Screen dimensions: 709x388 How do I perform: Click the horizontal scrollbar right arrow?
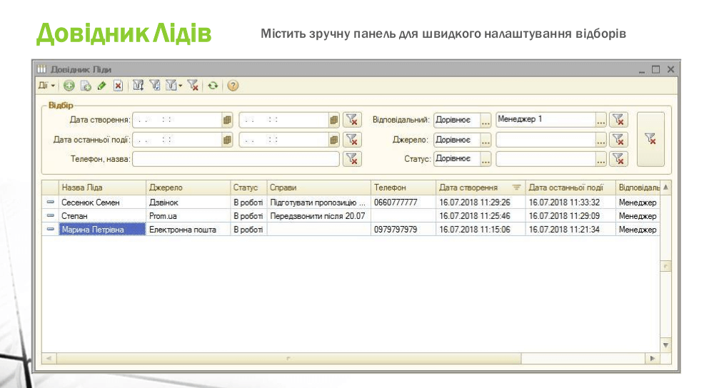click(651, 358)
